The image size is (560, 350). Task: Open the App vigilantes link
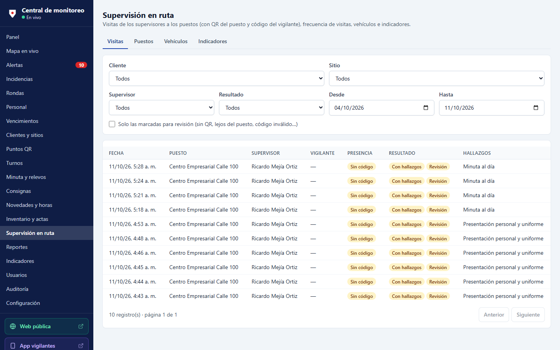click(47, 344)
